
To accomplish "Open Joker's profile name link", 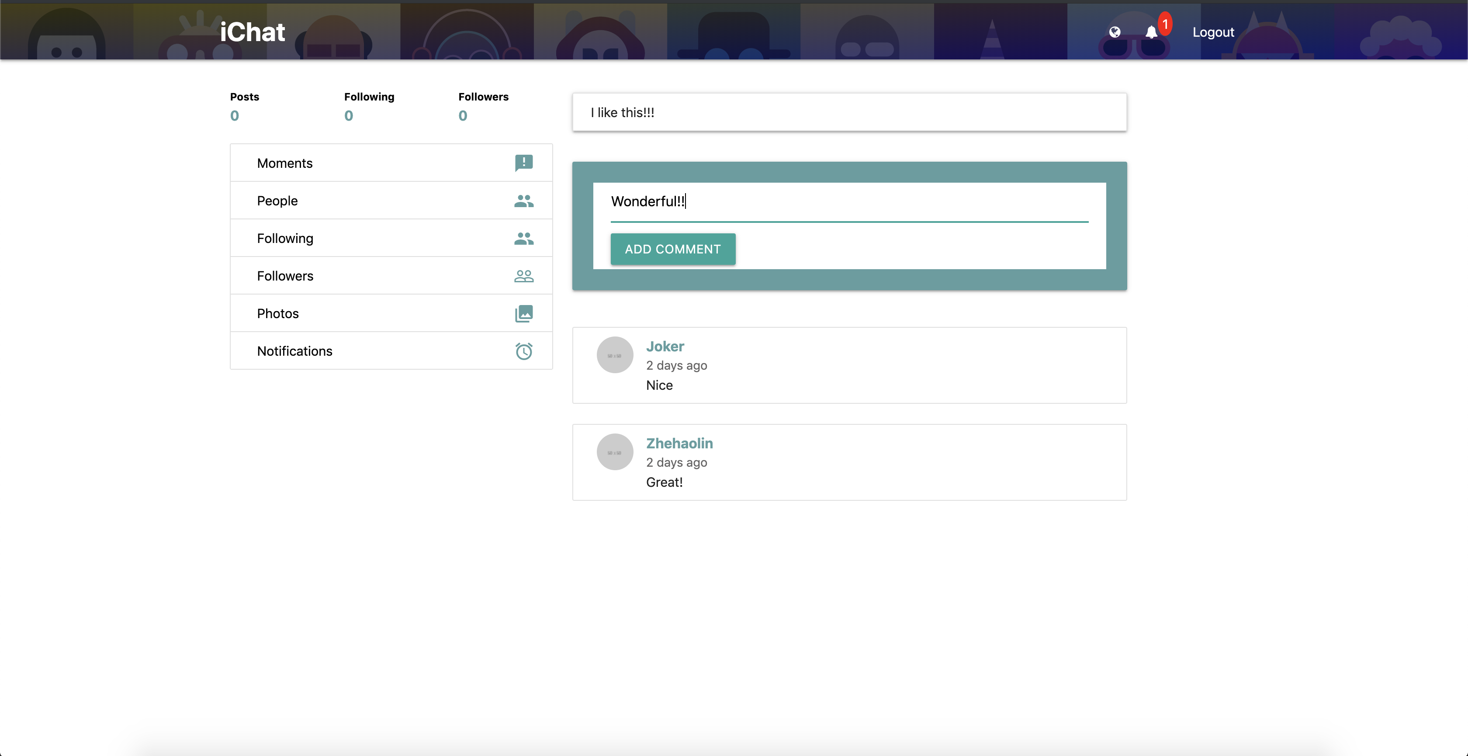I will point(665,346).
